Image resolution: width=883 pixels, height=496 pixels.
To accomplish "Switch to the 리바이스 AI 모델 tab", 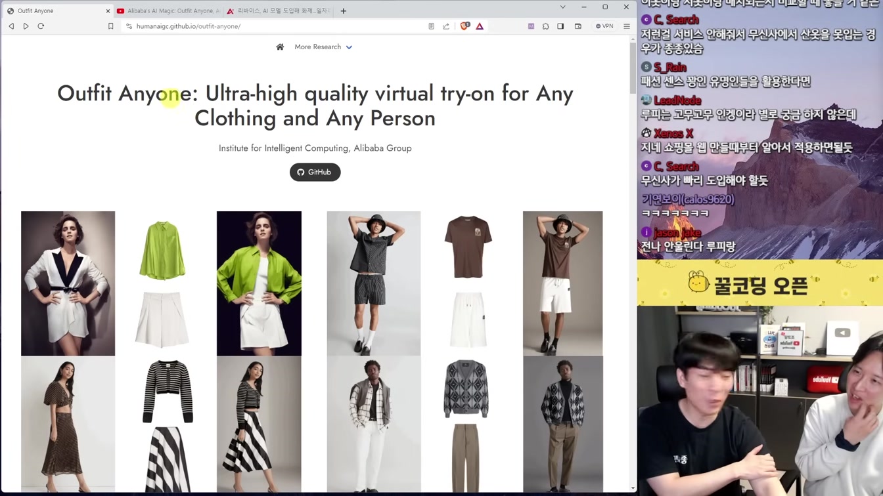I will point(279,10).
